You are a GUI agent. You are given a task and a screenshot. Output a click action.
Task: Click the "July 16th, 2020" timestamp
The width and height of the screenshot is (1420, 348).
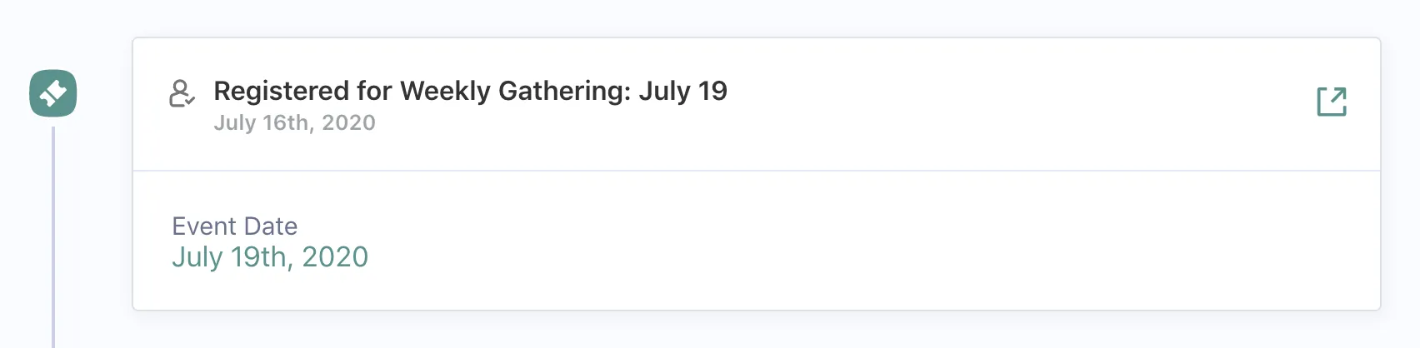(294, 123)
